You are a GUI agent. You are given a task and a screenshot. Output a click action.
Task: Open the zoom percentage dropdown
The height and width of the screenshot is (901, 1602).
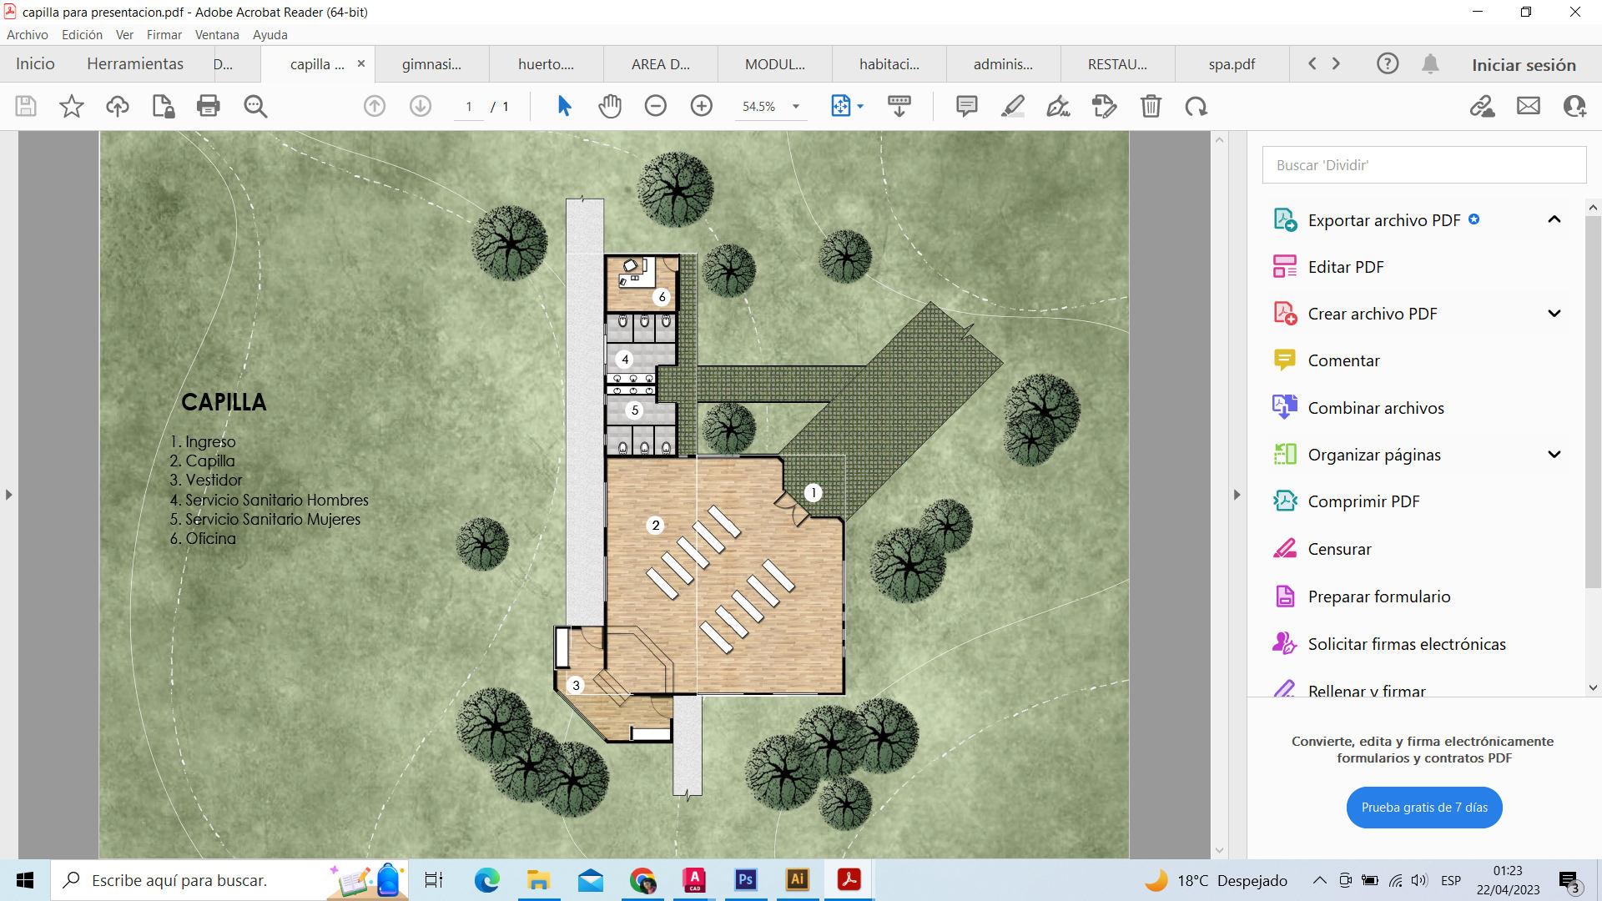(x=795, y=106)
